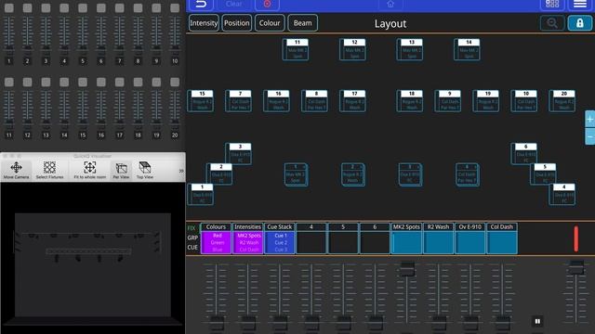Select fixture 8 in layout
595x334 pixels.
pos(314,101)
